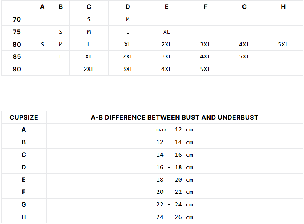Select the L cell in row 85
This screenshot has width=304, height=224.
61,56
